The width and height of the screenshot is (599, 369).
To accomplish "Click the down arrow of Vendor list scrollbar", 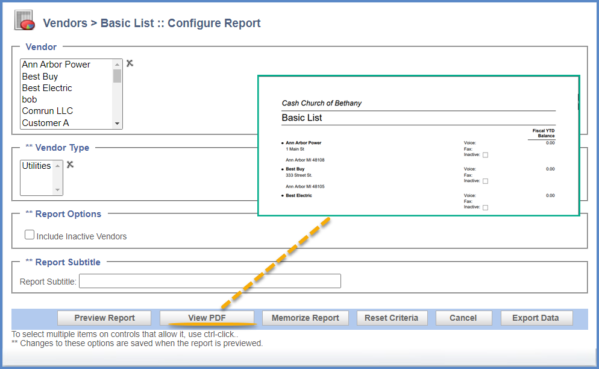I will [x=118, y=124].
